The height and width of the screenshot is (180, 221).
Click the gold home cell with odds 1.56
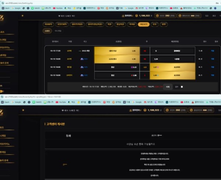[117, 59]
